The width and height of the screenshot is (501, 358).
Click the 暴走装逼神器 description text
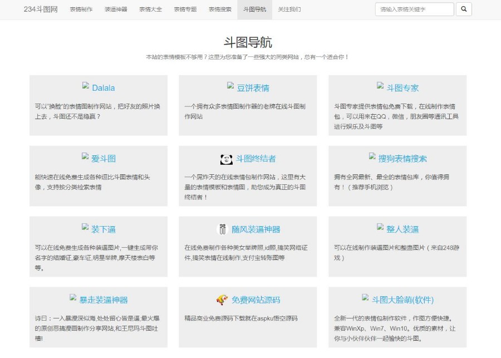tap(97, 328)
